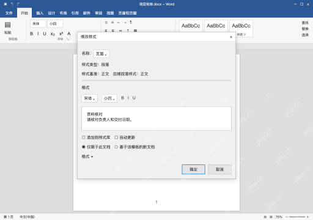The height and width of the screenshot is (220, 313).
Task: Click the zoom out minus in status bar
Action: click(287, 217)
